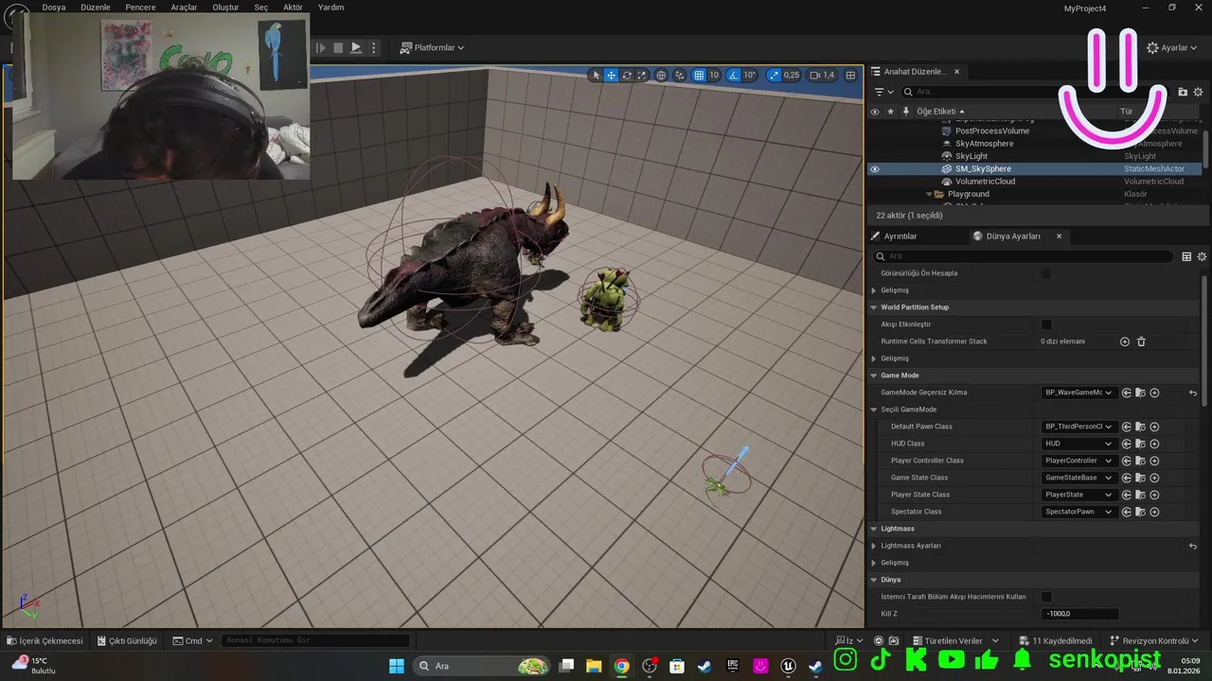Toggle world/local coordinate space globe icon
The image size is (1212, 681).
pyautogui.click(x=661, y=75)
